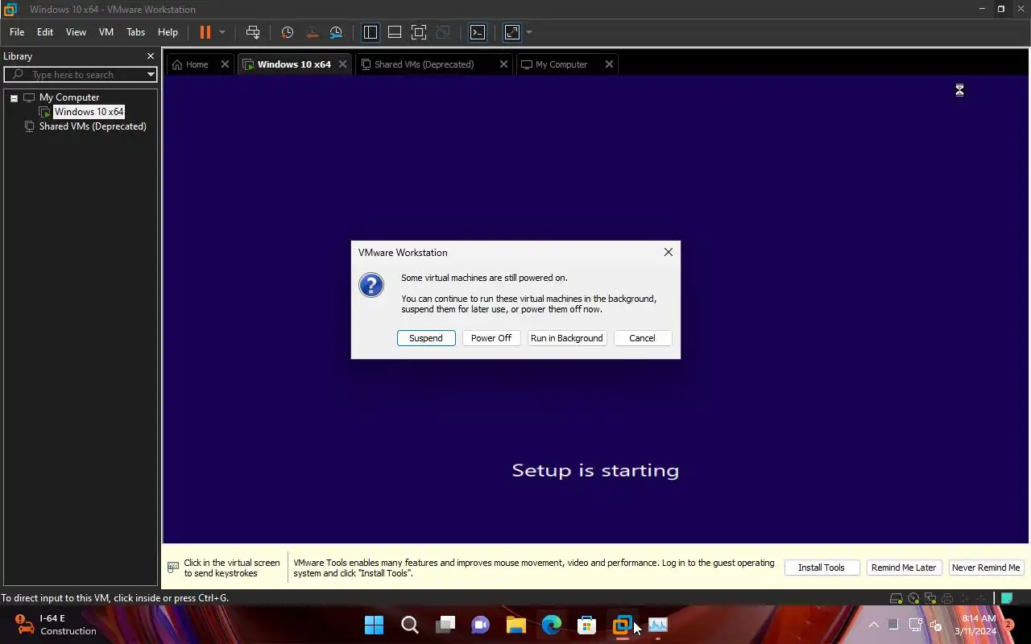Open the VMware message log icon
Viewport: 1031px width, 644px height.
(x=1007, y=598)
